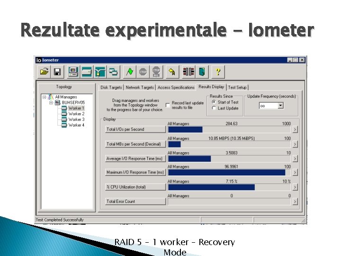Select the BUHSERV05 manager
Screen dimensions: 341x256
(73, 102)
